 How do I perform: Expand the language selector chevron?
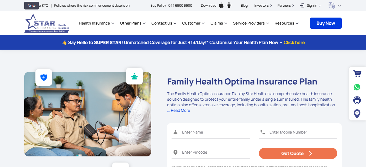339,6
